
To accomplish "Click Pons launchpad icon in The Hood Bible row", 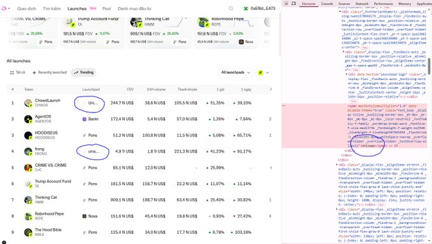I will [85, 233].
